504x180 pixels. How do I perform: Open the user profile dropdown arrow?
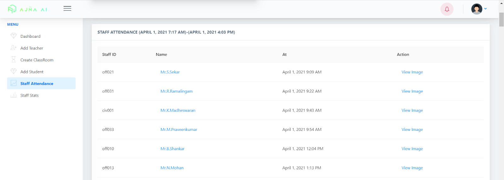[x=485, y=9]
